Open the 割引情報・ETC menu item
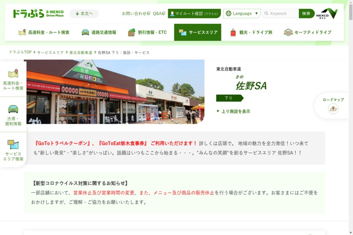This screenshot has width=353, height=235. (147, 32)
